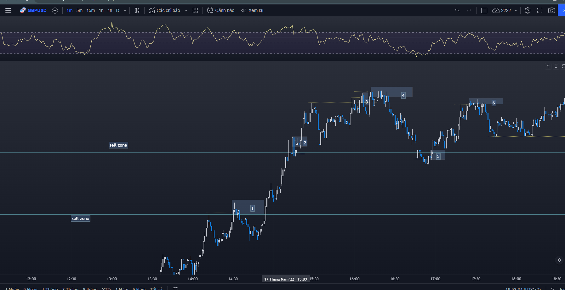This screenshot has width=565, height=290.
Task: Click the 16:00 time axis label
Action: [x=354, y=279]
